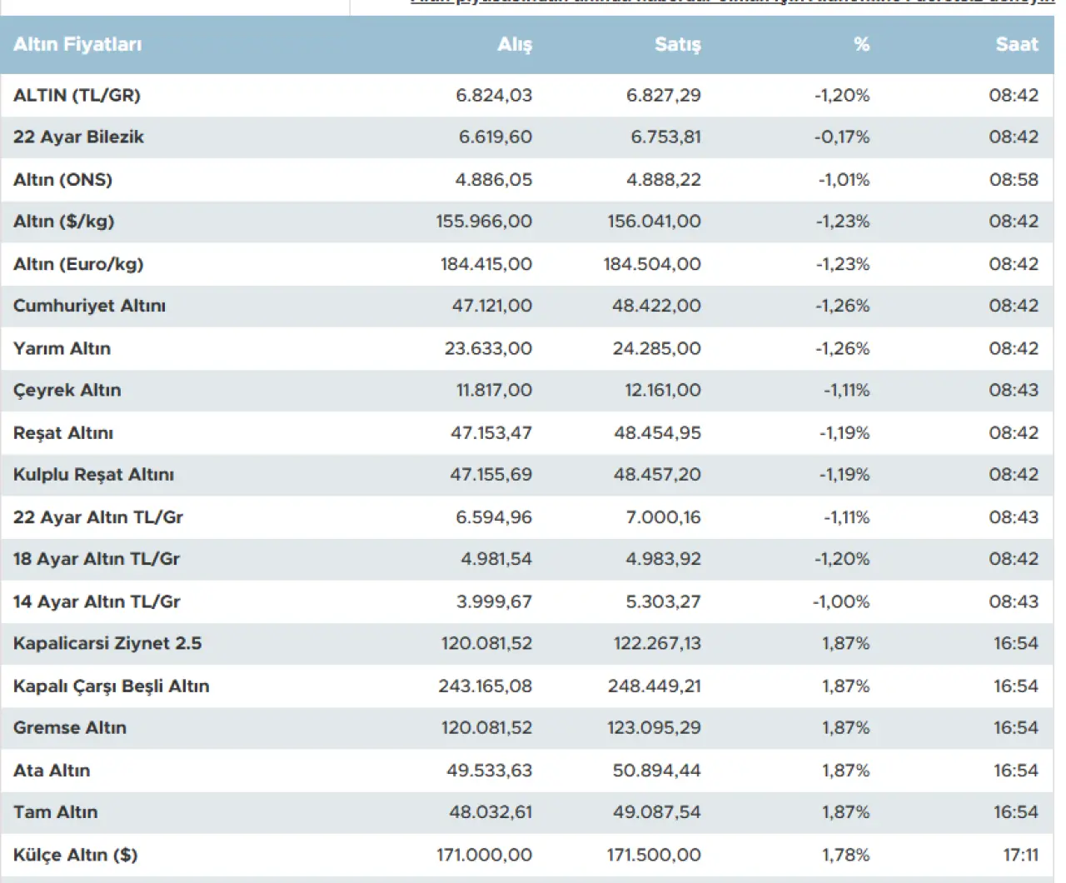1066x883 pixels.
Task: Select the Yarım Altın row label
Action: click(x=62, y=348)
